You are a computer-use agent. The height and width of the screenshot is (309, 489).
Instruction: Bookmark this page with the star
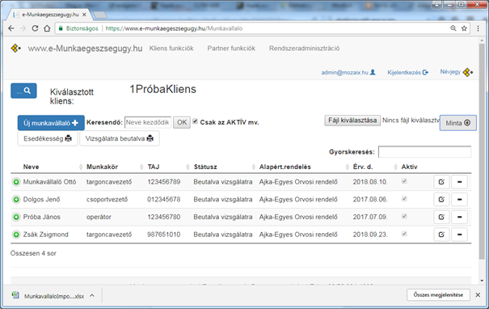pos(464,28)
